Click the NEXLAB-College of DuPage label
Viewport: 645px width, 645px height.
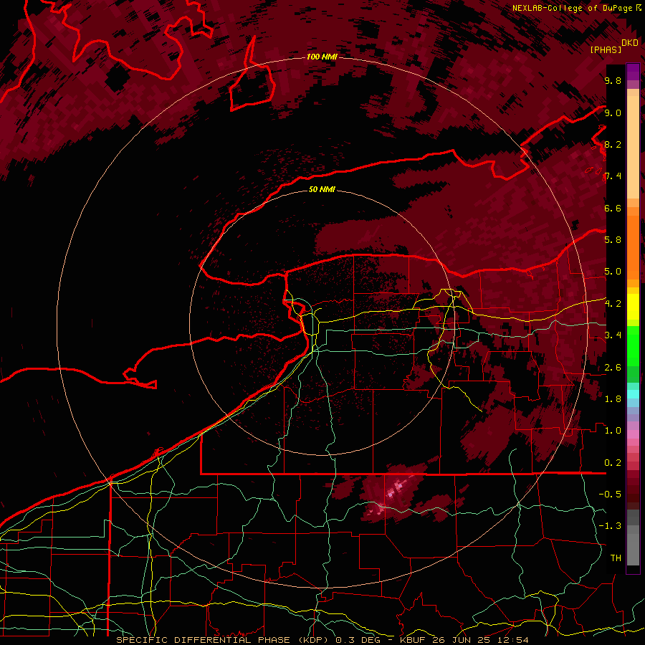(x=577, y=8)
